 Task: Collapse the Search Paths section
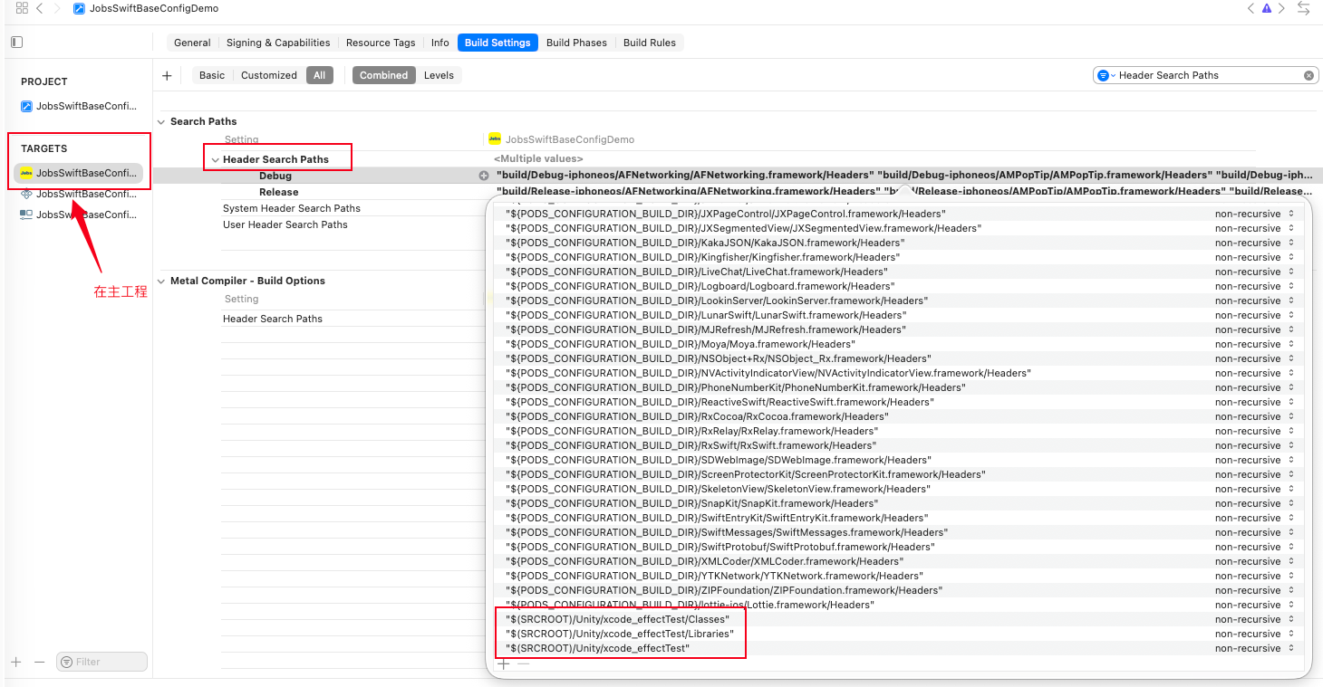click(x=162, y=122)
